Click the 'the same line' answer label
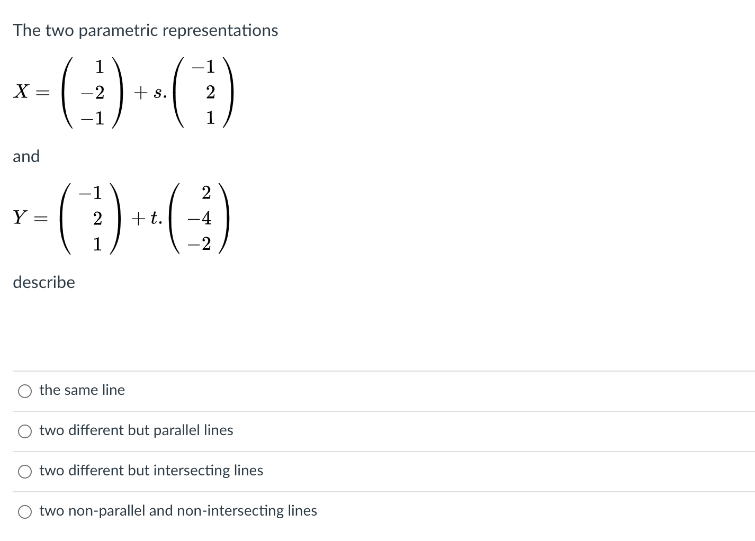 [82, 390]
